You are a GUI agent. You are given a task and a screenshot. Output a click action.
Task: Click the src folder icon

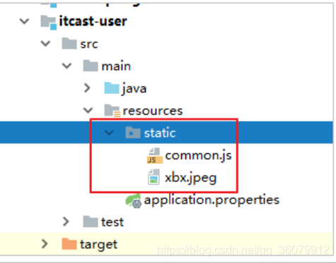[x=69, y=43]
